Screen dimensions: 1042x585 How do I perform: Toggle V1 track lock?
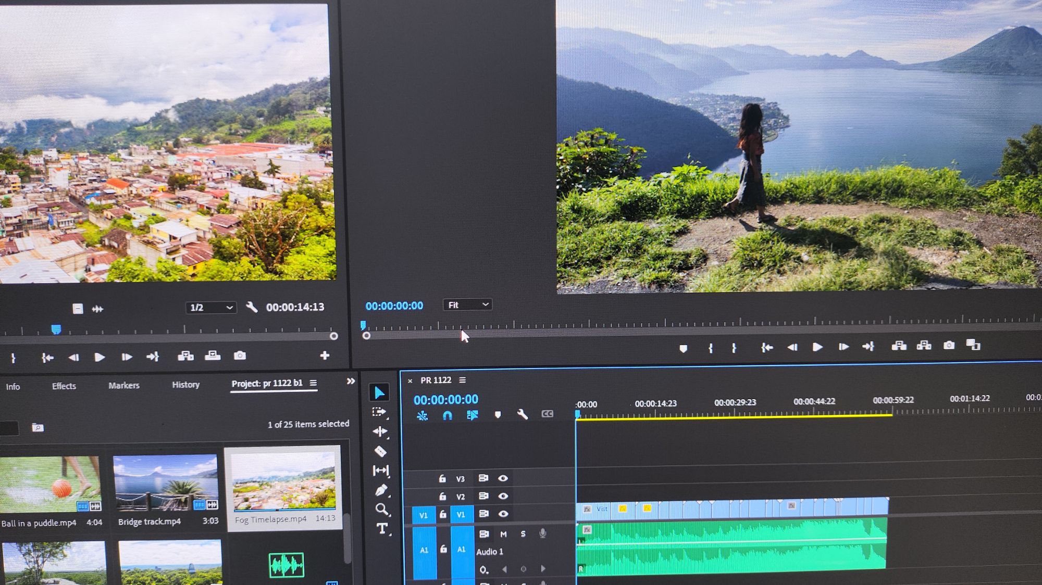[x=442, y=514]
